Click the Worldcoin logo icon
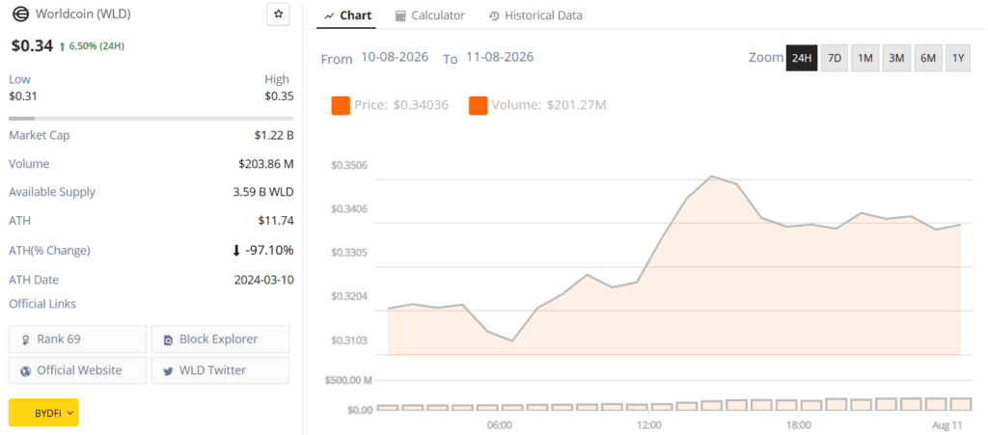The height and width of the screenshot is (435, 988). [20, 14]
